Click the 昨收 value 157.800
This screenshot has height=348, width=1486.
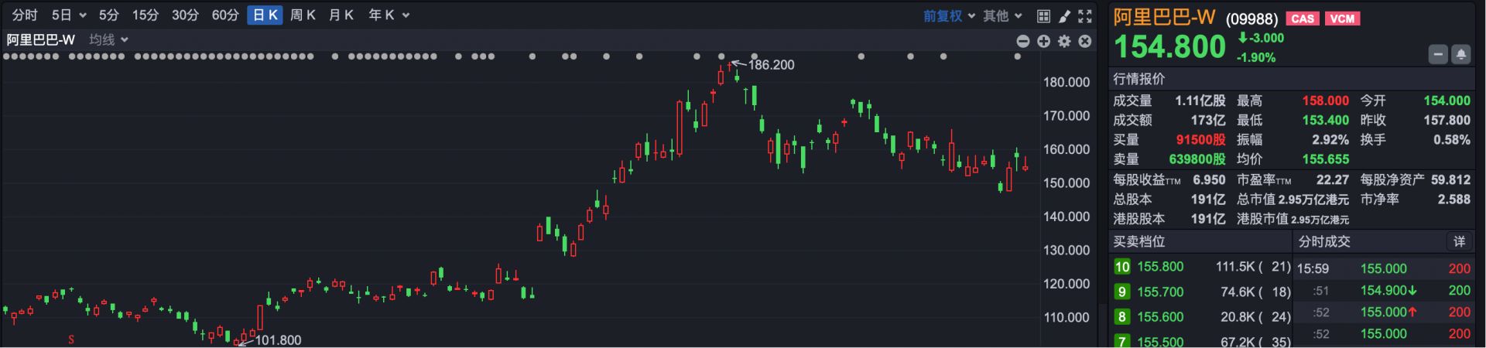point(1447,120)
